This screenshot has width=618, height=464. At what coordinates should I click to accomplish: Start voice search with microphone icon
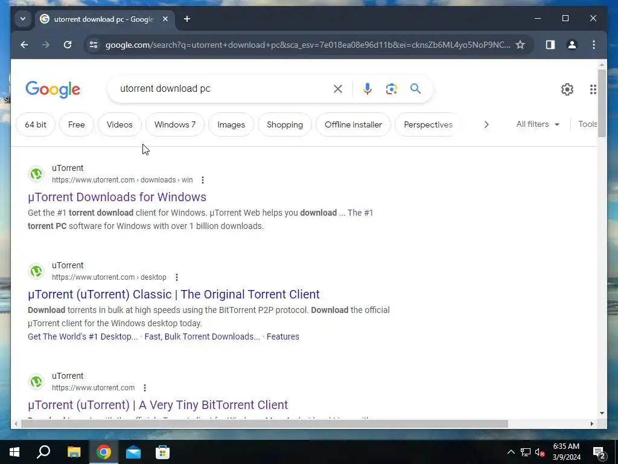(368, 89)
